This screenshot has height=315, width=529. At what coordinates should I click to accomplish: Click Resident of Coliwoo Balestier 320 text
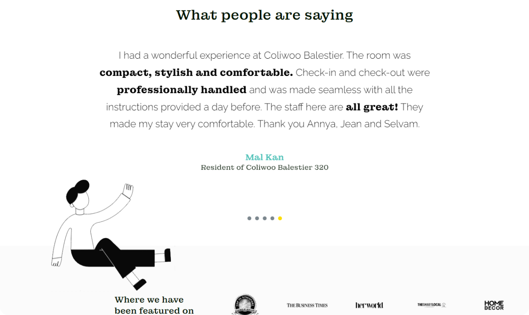(264, 167)
